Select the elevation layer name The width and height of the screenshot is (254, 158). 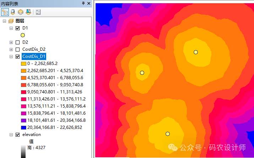coord(32,135)
